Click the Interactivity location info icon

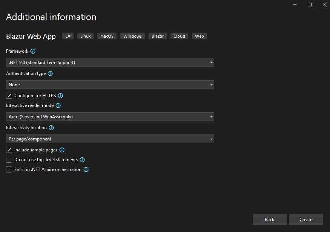click(x=51, y=128)
